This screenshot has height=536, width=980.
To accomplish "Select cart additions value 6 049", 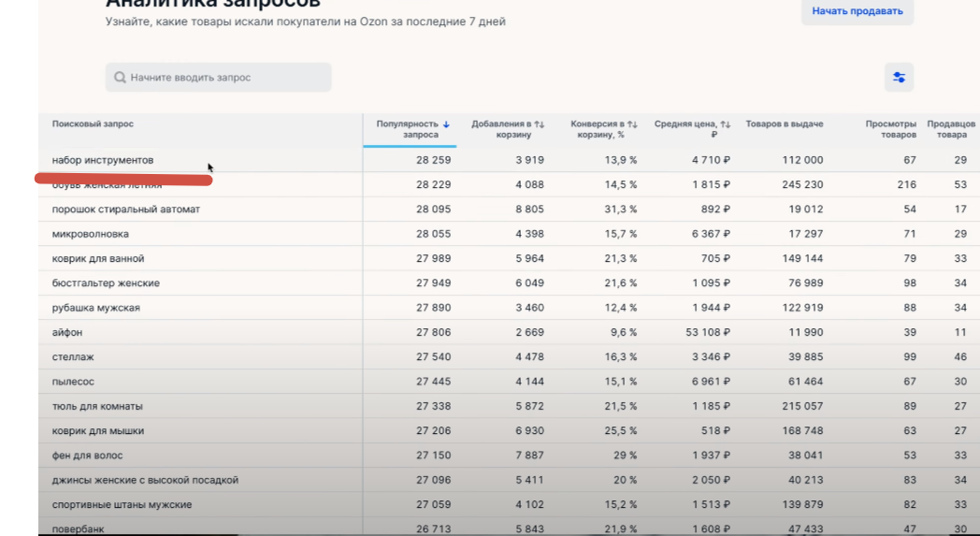I will 529,283.
